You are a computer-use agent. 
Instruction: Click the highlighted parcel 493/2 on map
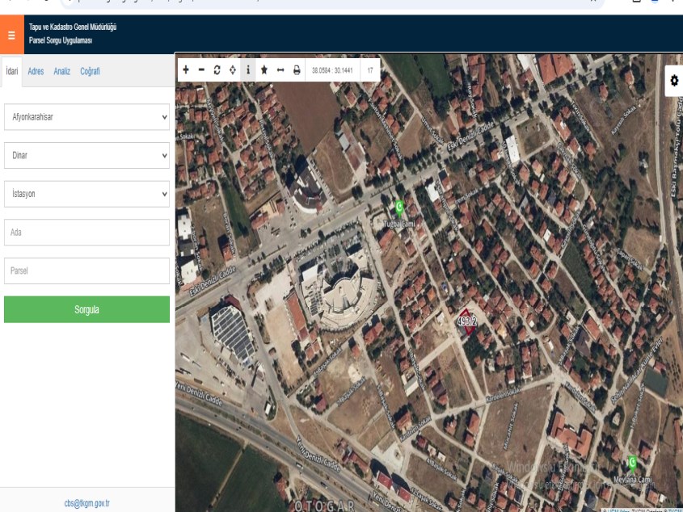click(x=466, y=321)
